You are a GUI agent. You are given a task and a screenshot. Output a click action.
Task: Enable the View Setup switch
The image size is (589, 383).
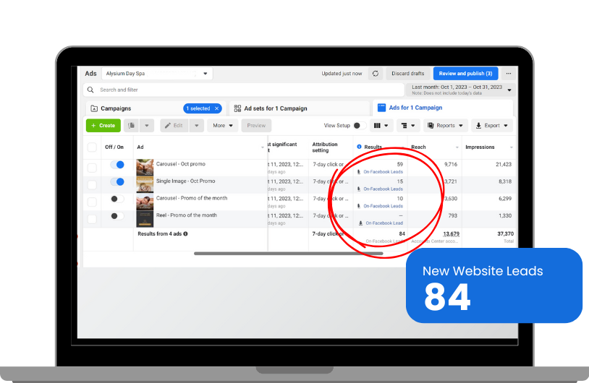click(360, 126)
